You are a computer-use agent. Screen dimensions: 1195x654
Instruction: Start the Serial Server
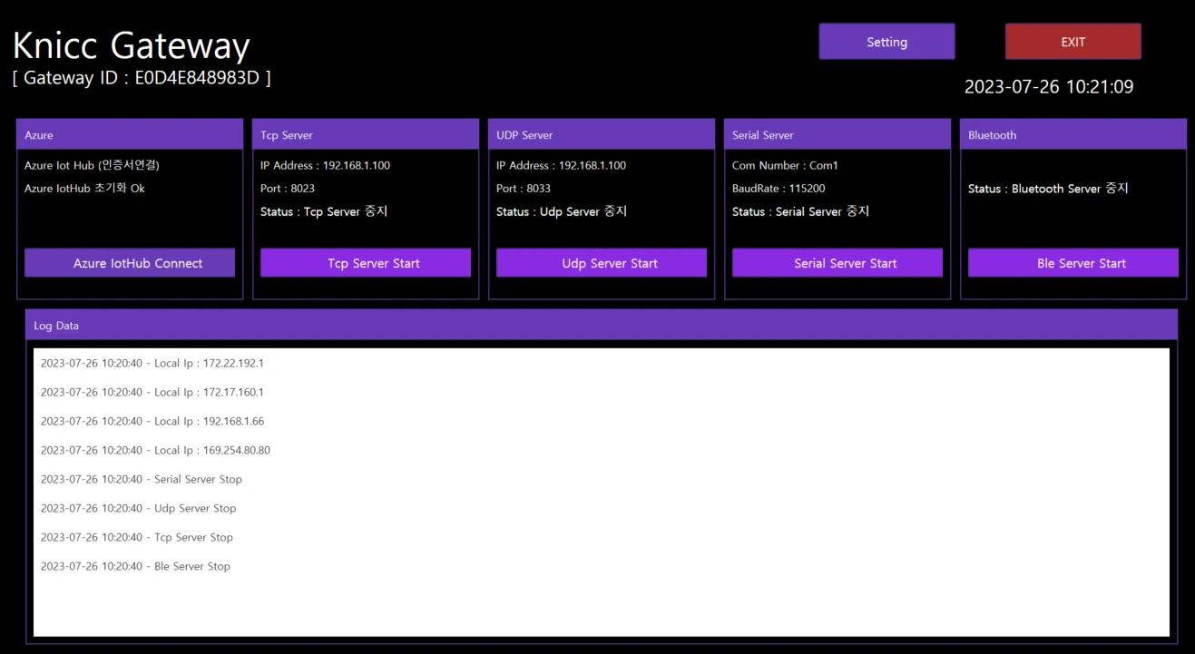click(837, 263)
